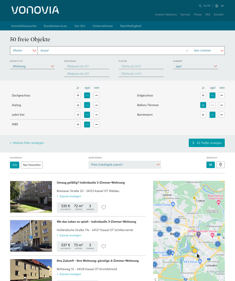Image resolution: width=235 pixels, height=281 pixels.
Task: Set Aufzug filter to nein
Action: 97,105
